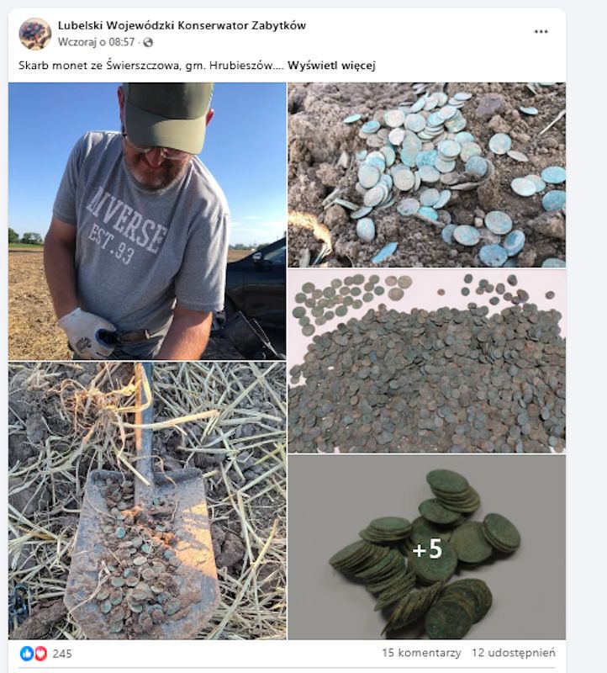607x673 pixels.
Task: Open the three-dot post options menu
Action: click(x=541, y=32)
